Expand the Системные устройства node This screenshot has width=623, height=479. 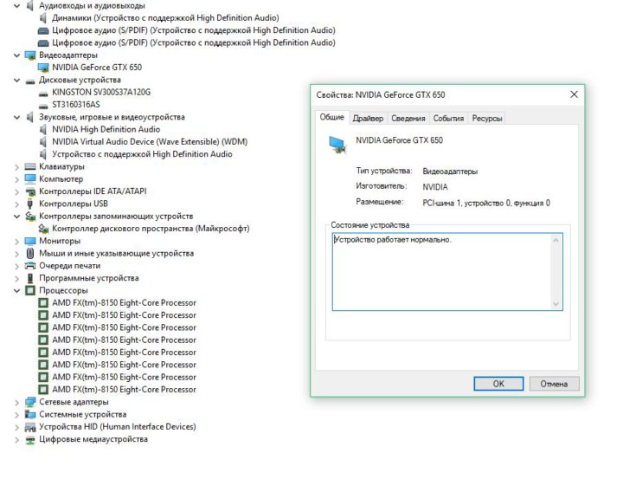(x=16, y=415)
